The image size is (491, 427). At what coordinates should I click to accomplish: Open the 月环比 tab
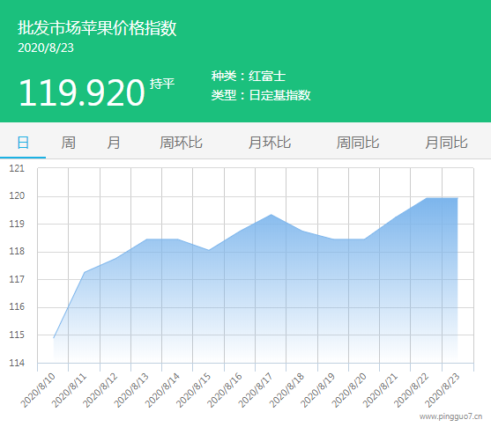[x=270, y=143]
